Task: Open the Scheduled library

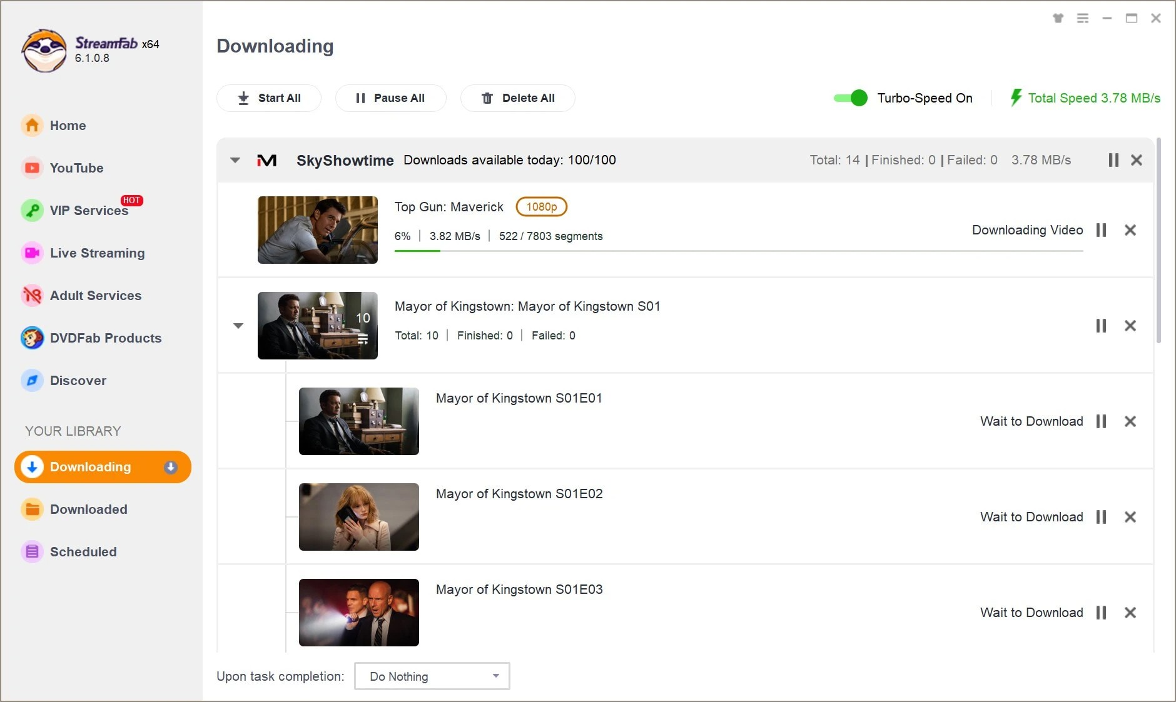Action: coord(69,551)
